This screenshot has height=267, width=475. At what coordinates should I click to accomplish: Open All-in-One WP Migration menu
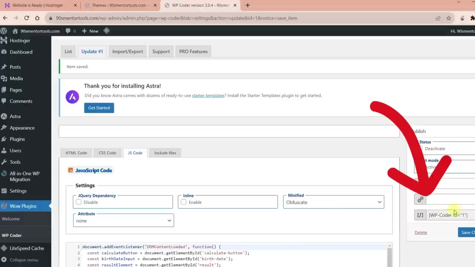pos(24,176)
